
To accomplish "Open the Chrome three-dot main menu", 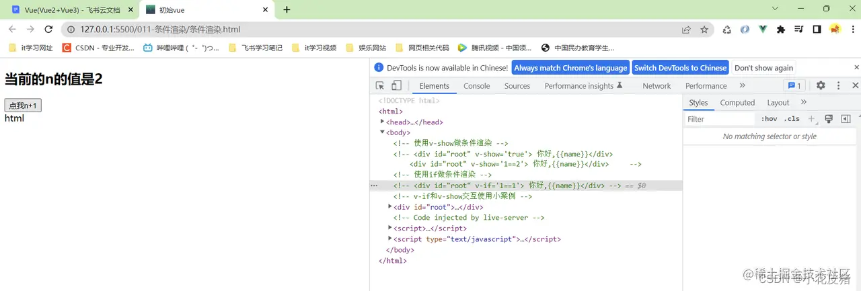I will pyautogui.click(x=852, y=30).
